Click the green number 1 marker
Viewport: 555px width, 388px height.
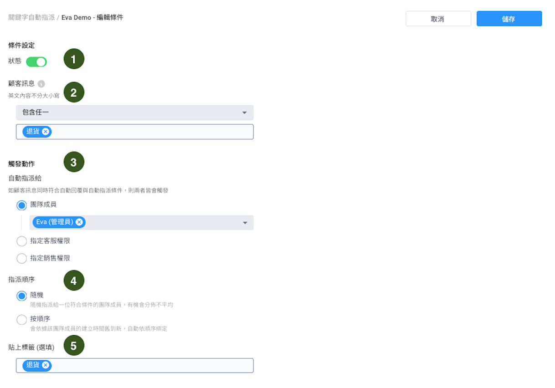74,59
